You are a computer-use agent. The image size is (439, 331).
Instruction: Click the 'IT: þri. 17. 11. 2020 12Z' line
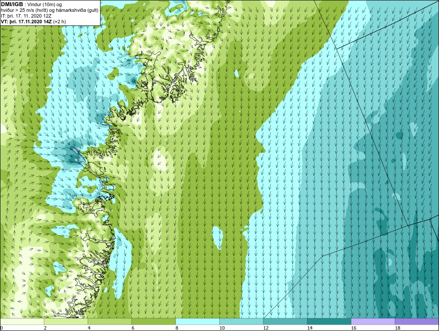tap(26, 16)
